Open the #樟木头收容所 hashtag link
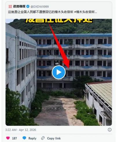Screen dimensions: 117x142 (86, 12)
